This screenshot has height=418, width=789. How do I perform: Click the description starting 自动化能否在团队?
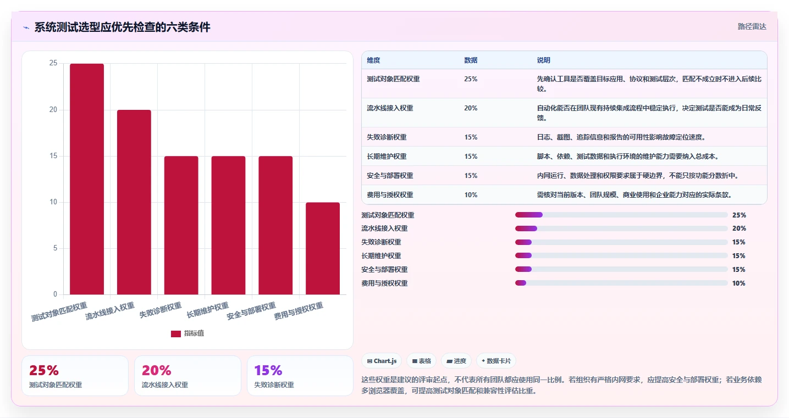click(x=649, y=113)
